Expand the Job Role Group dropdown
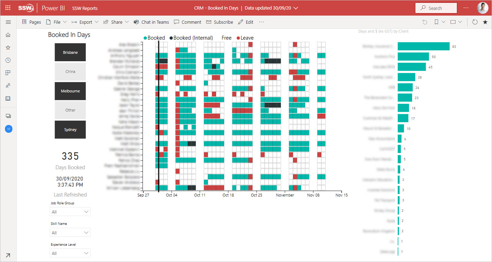 click(70, 212)
